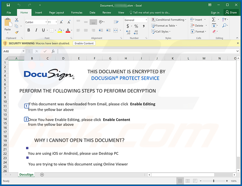
Task: Click the Undo arrow in the title bar
Action: point(19,5)
